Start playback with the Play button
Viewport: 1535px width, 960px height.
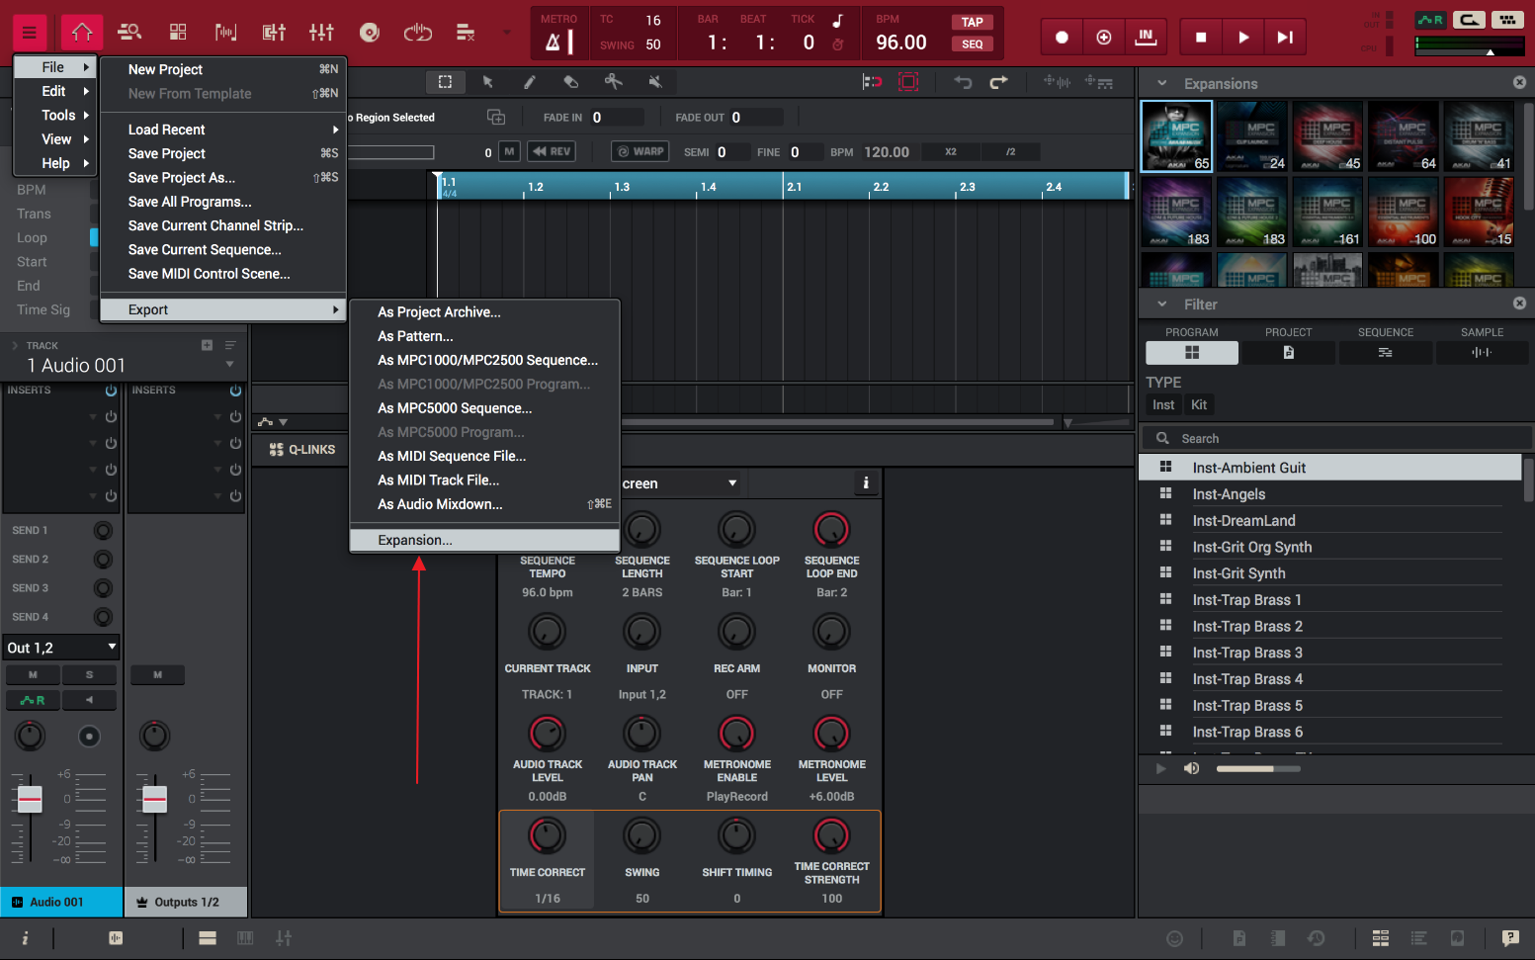pyautogui.click(x=1243, y=38)
